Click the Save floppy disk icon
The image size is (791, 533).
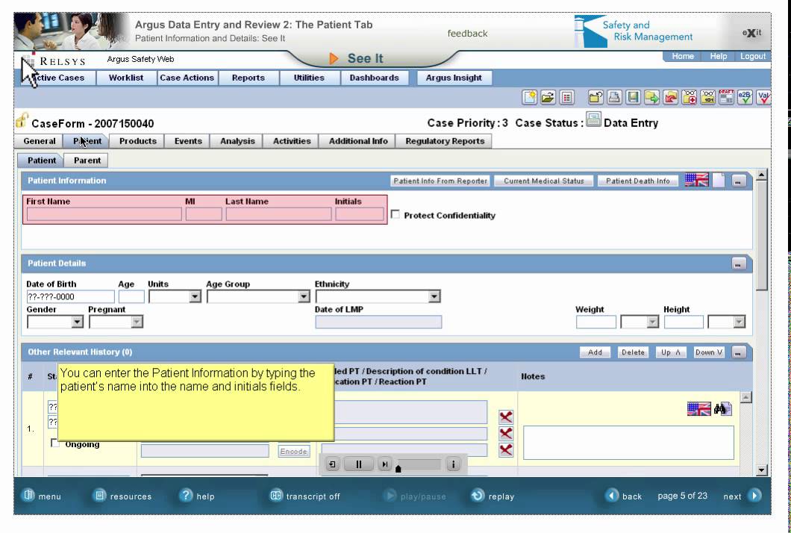[x=633, y=97]
